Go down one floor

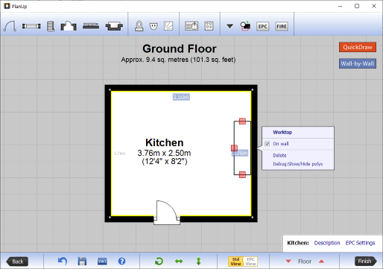click(288, 262)
